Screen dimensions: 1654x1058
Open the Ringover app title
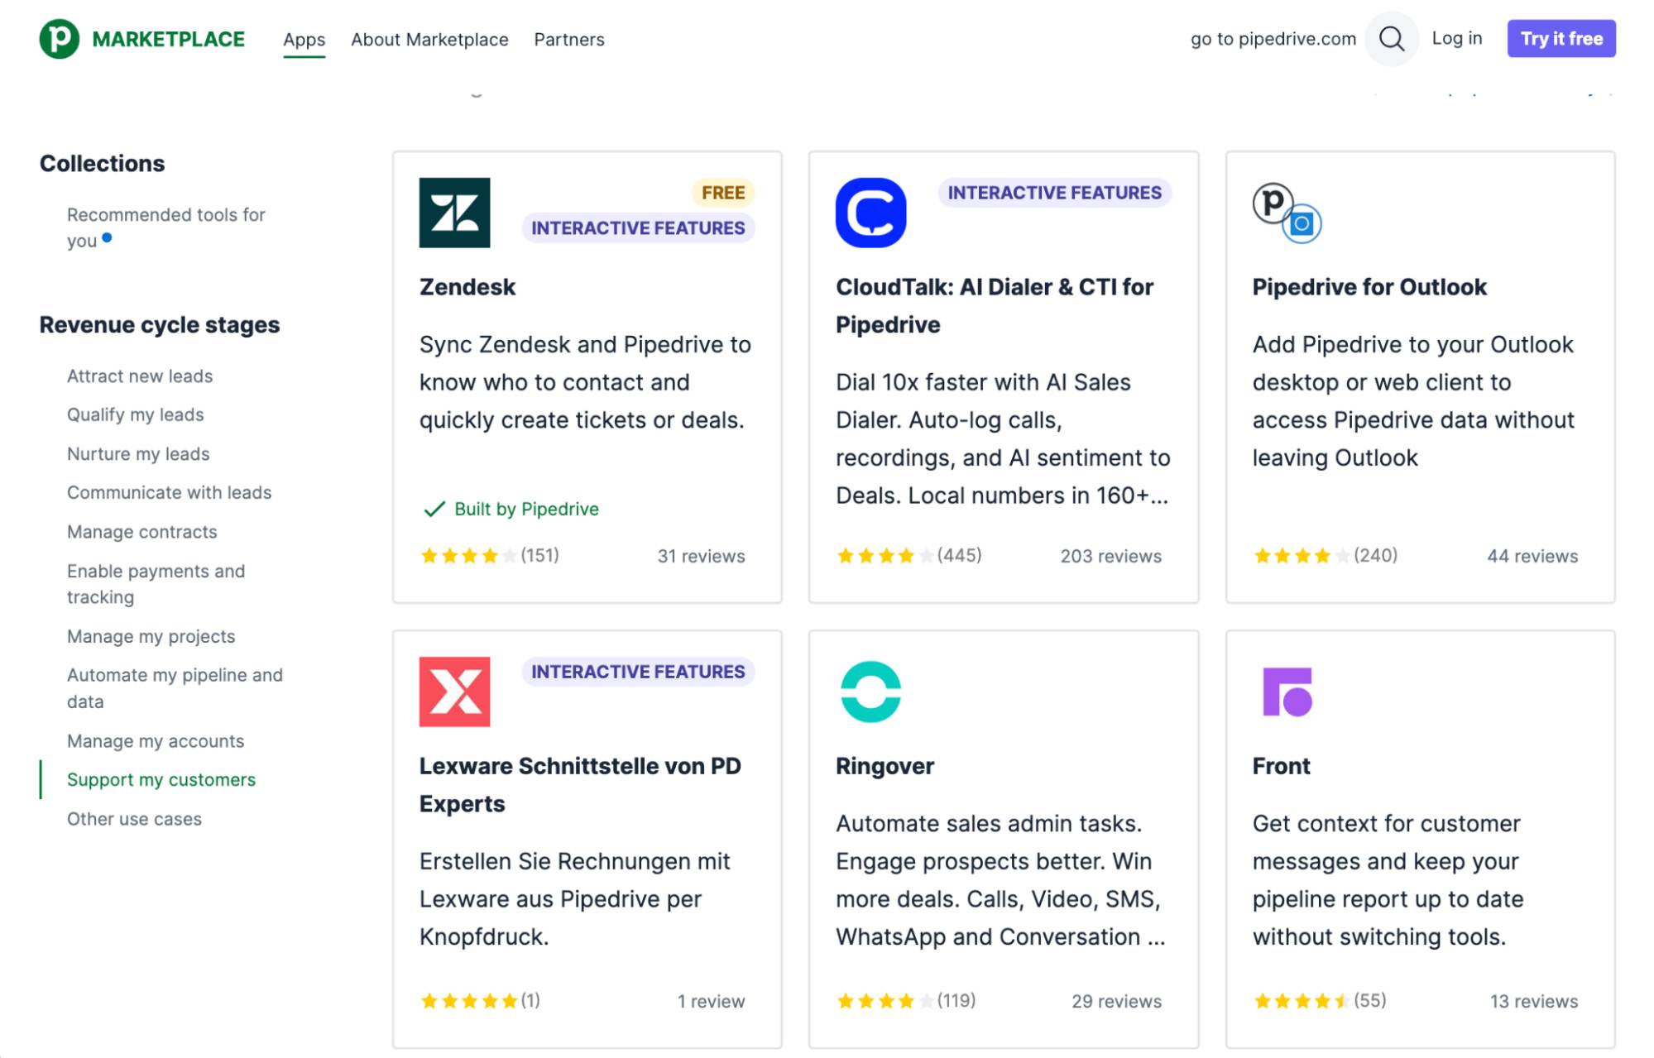click(885, 766)
